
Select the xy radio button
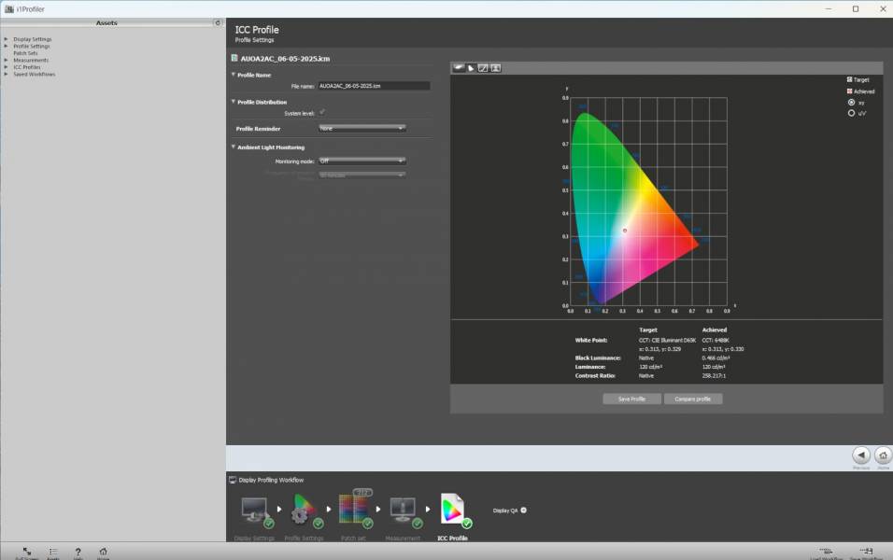point(851,103)
